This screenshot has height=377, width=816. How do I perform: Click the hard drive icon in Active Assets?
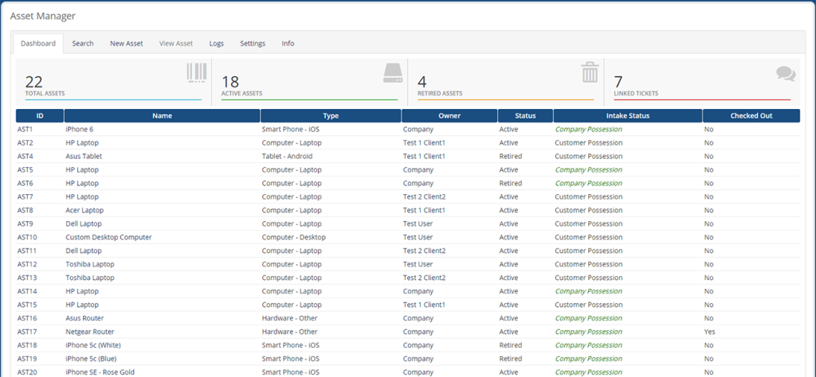(393, 73)
